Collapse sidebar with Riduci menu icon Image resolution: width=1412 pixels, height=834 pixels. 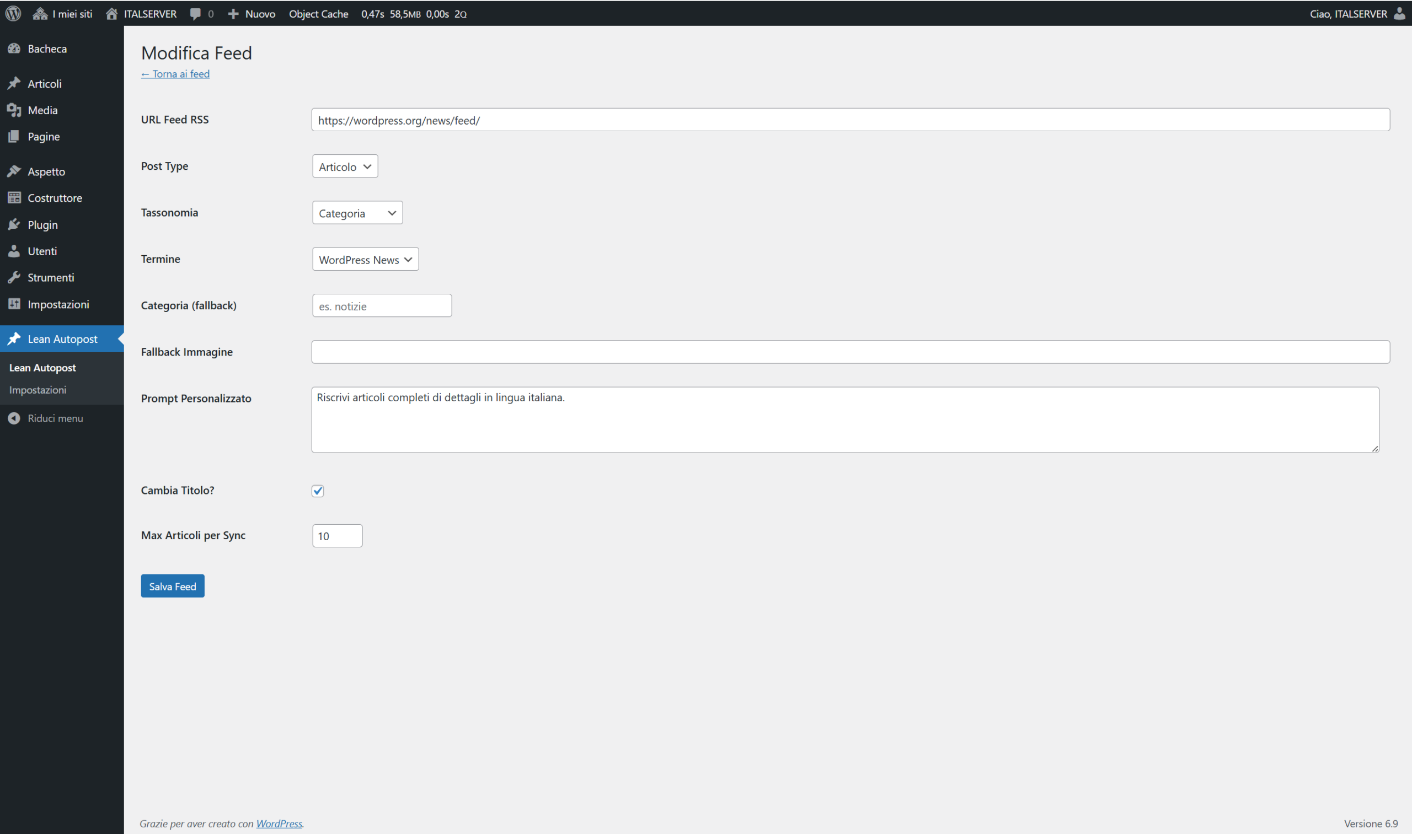14,418
